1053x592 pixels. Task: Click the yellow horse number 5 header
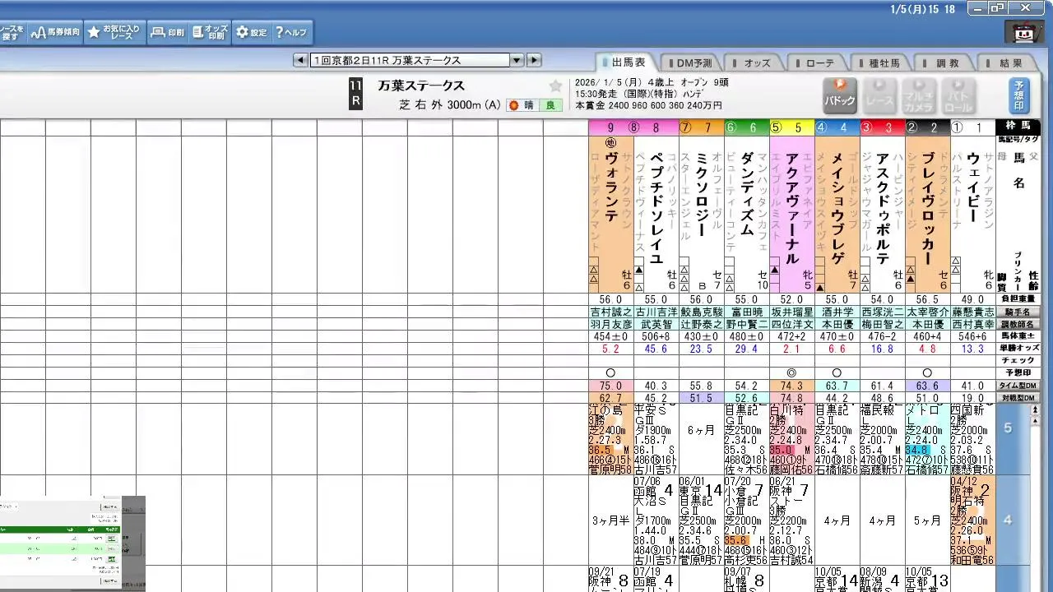click(x=791, y=127)
